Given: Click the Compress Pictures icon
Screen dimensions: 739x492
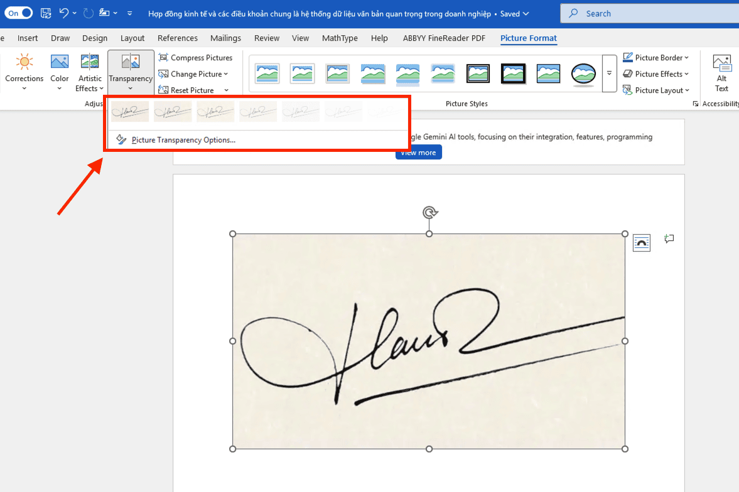Looking at the screenshot, I should [163, 58].
